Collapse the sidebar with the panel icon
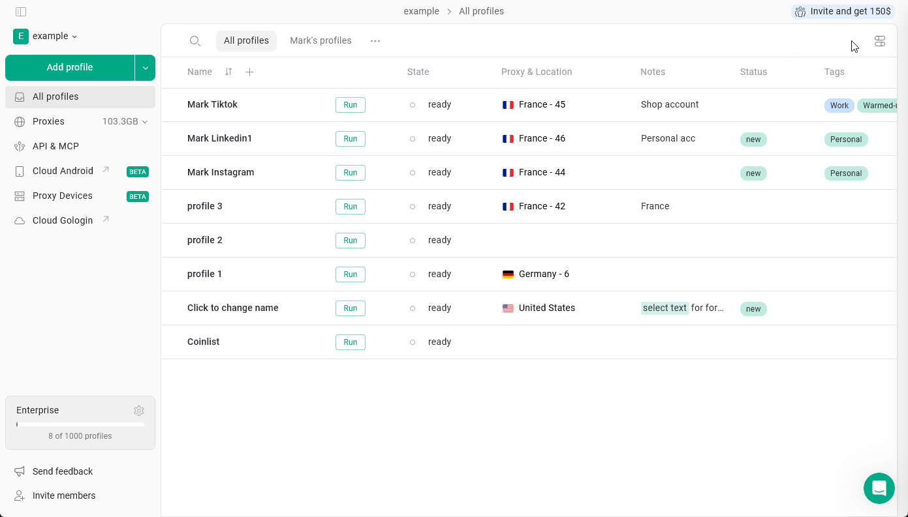The image size is (908, 517). 20,11
